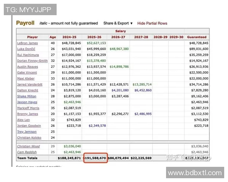Open Jaxson Hayes player link

pos(27,102)
